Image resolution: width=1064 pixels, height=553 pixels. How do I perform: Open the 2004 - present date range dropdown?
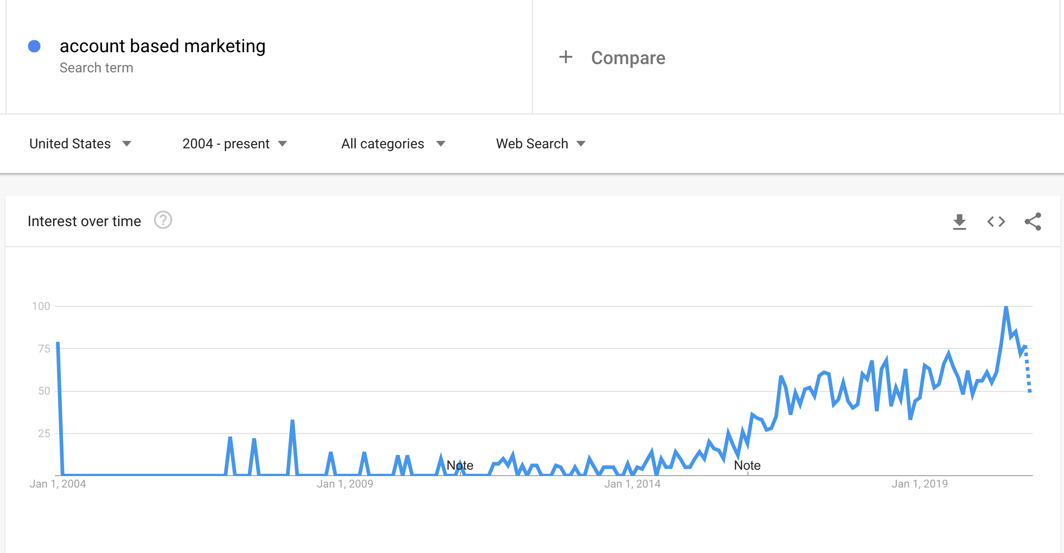tap(234, 144)
